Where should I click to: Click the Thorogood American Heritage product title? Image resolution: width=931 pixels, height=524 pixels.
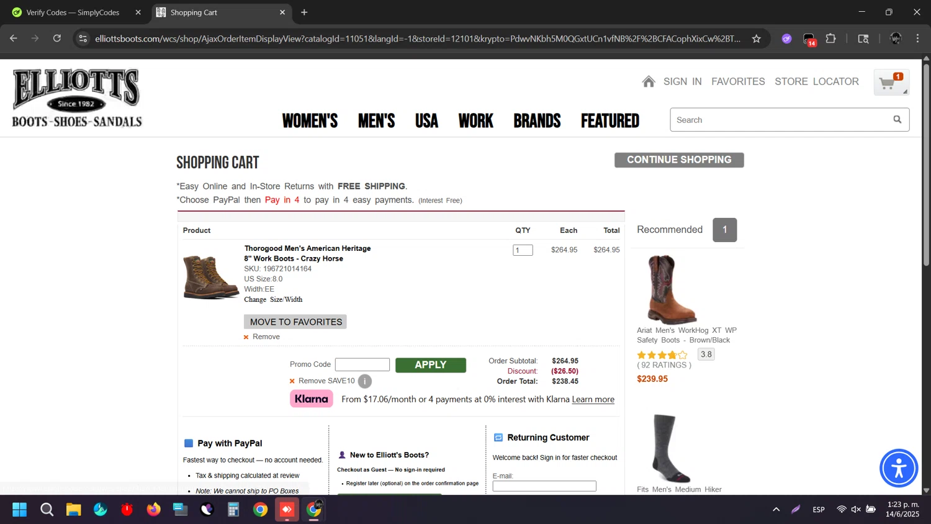(x=307, y=253)
